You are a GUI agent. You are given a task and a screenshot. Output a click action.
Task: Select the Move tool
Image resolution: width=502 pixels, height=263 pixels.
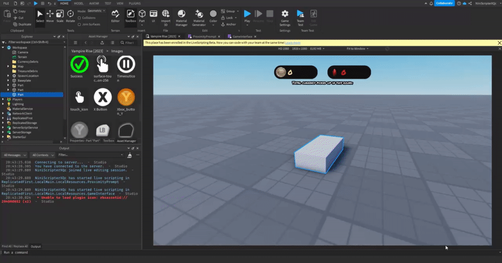pos(50,16)
